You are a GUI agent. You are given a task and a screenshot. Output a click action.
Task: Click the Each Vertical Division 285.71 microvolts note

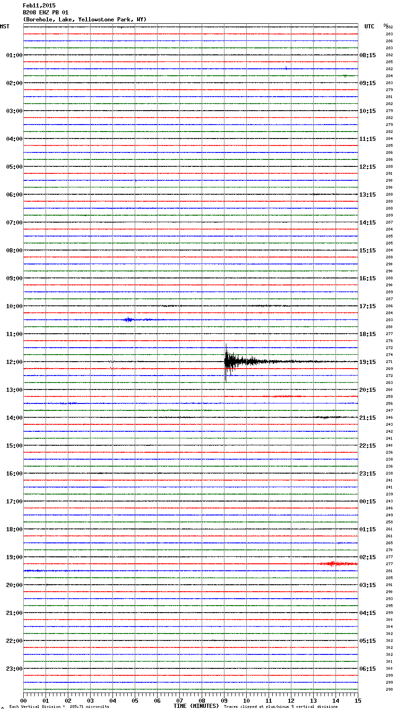59,707
